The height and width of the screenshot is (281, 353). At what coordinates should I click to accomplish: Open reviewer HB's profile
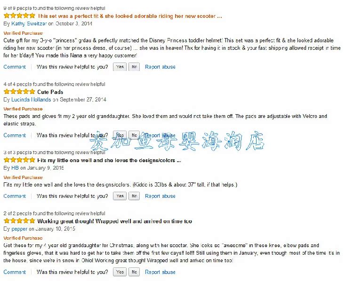[15, 168]
